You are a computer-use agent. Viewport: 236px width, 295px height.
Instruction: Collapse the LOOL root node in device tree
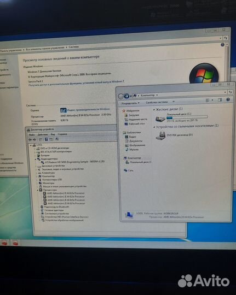click(x=31, y=145)
